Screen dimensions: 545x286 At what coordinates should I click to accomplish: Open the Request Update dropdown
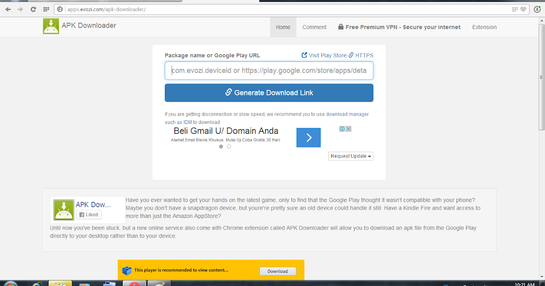click(351, 156)
